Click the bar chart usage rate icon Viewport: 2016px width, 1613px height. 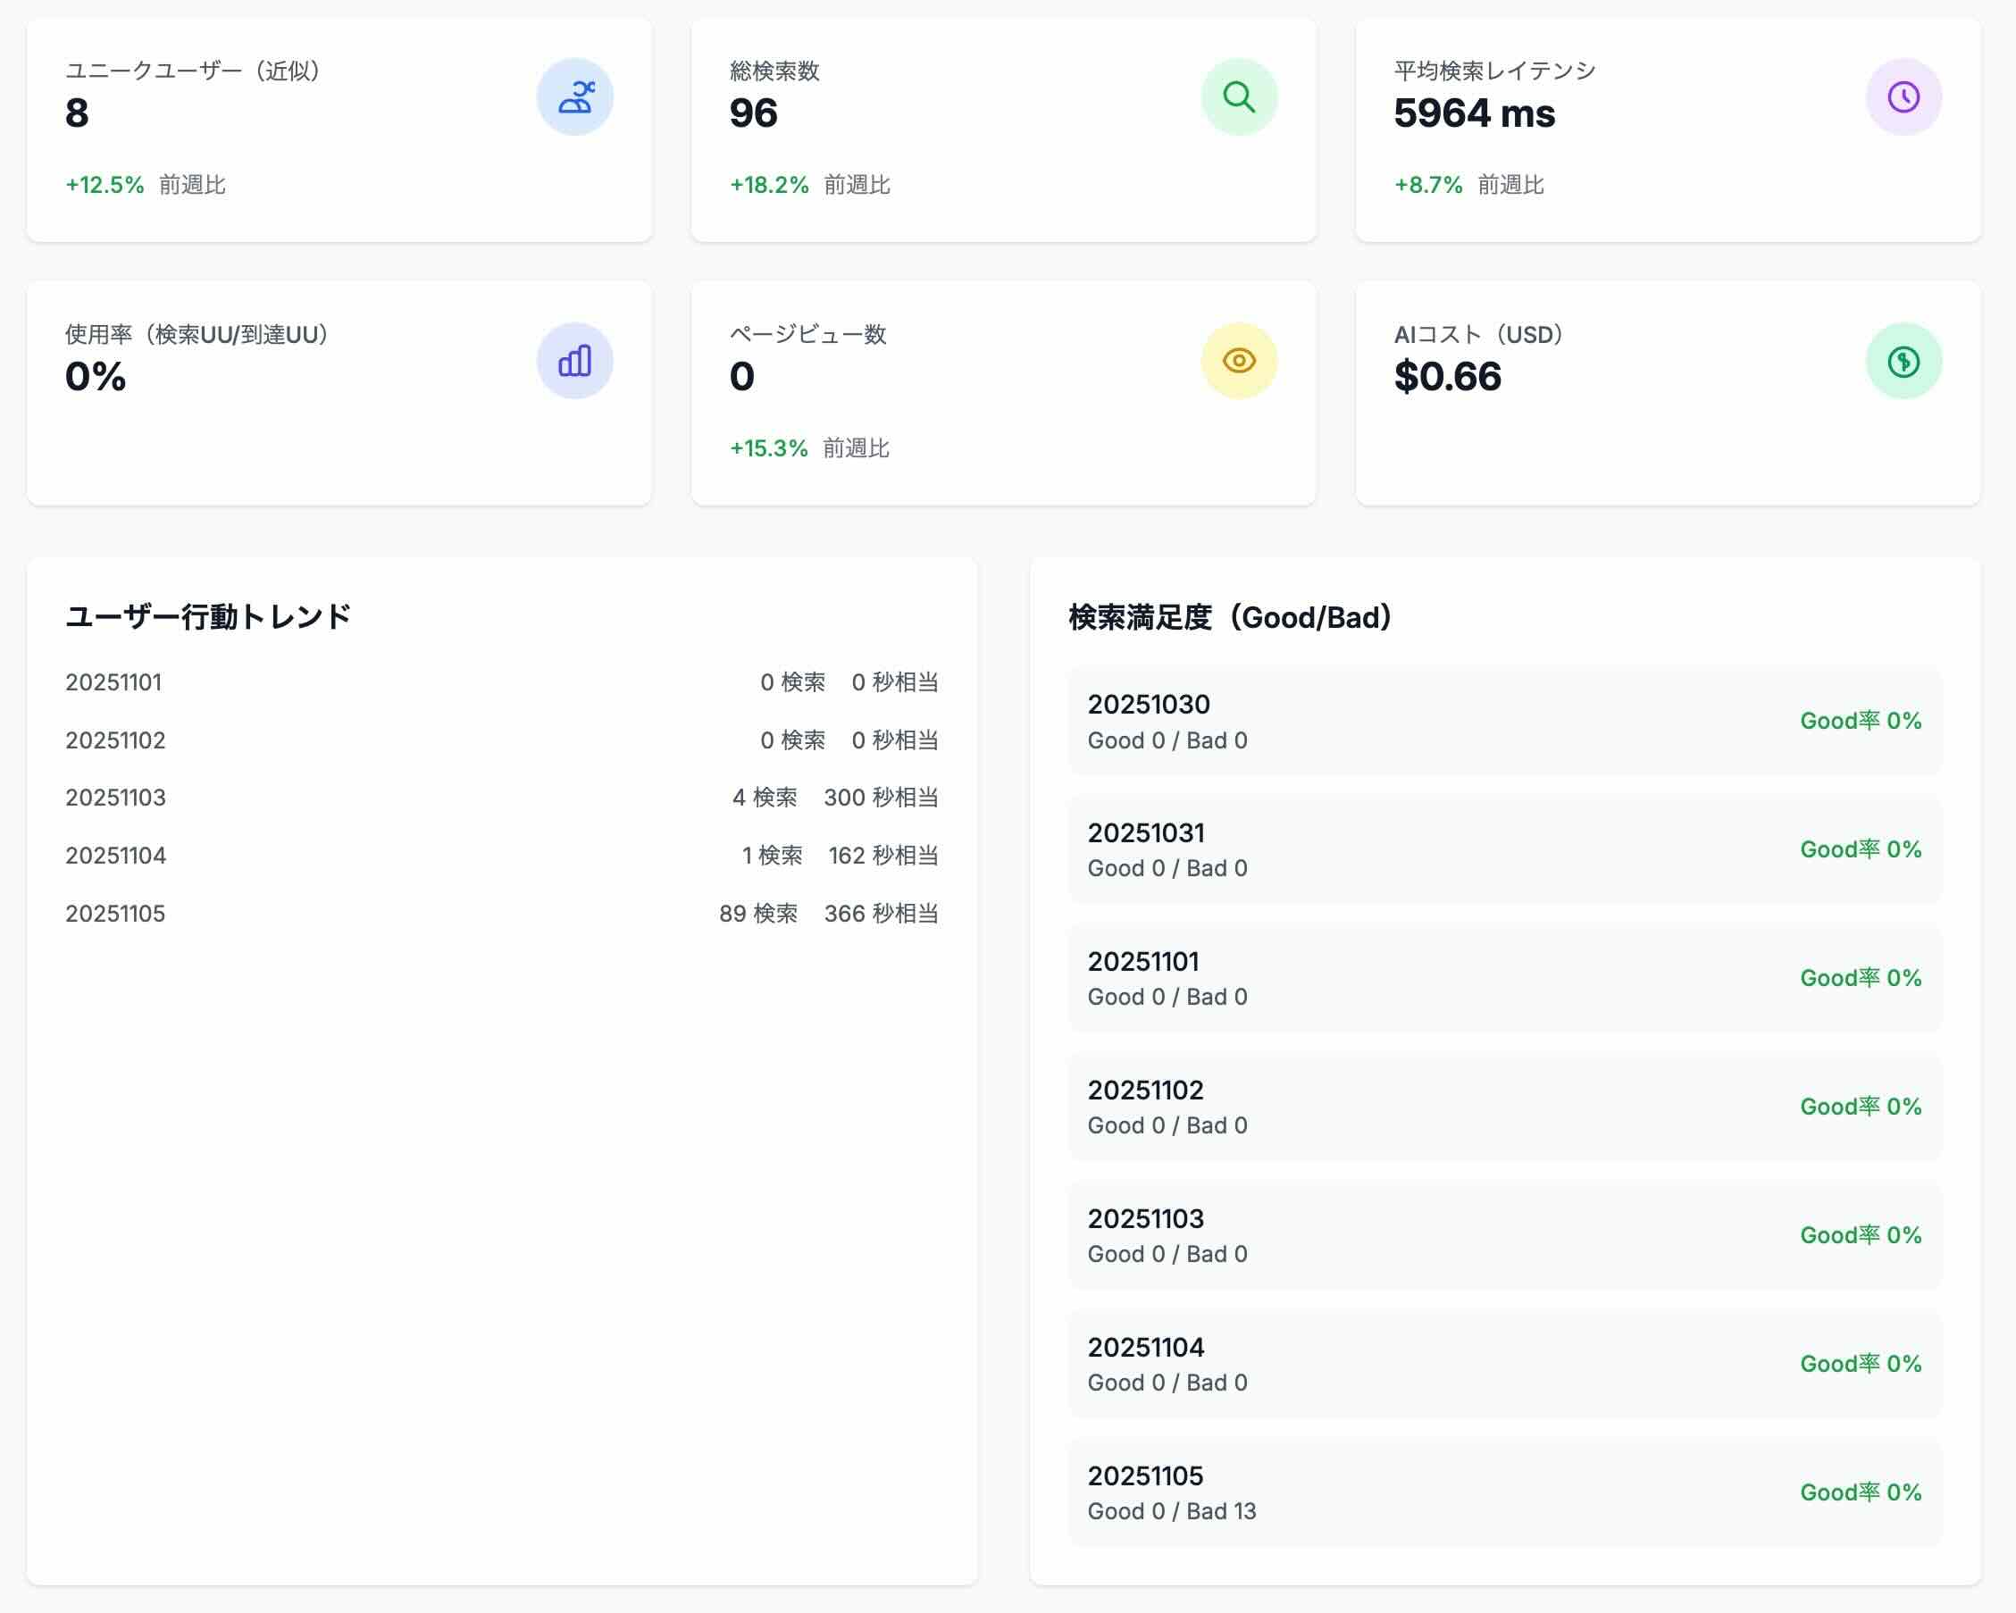coord(574,361)
